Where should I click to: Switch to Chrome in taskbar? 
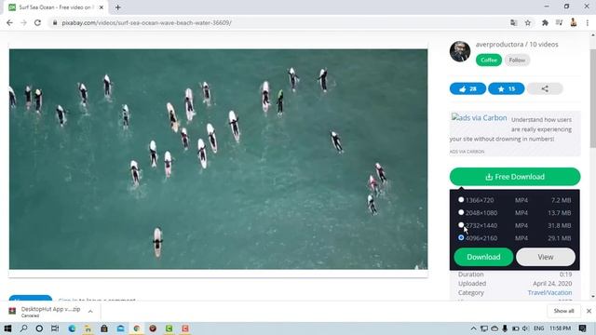pos(137,328)
